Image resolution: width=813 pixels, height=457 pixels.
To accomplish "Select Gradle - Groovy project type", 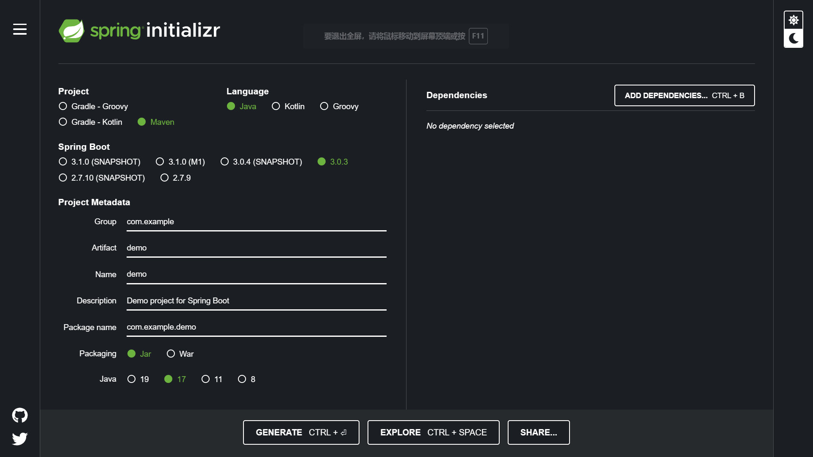I will tap(63, 106).
